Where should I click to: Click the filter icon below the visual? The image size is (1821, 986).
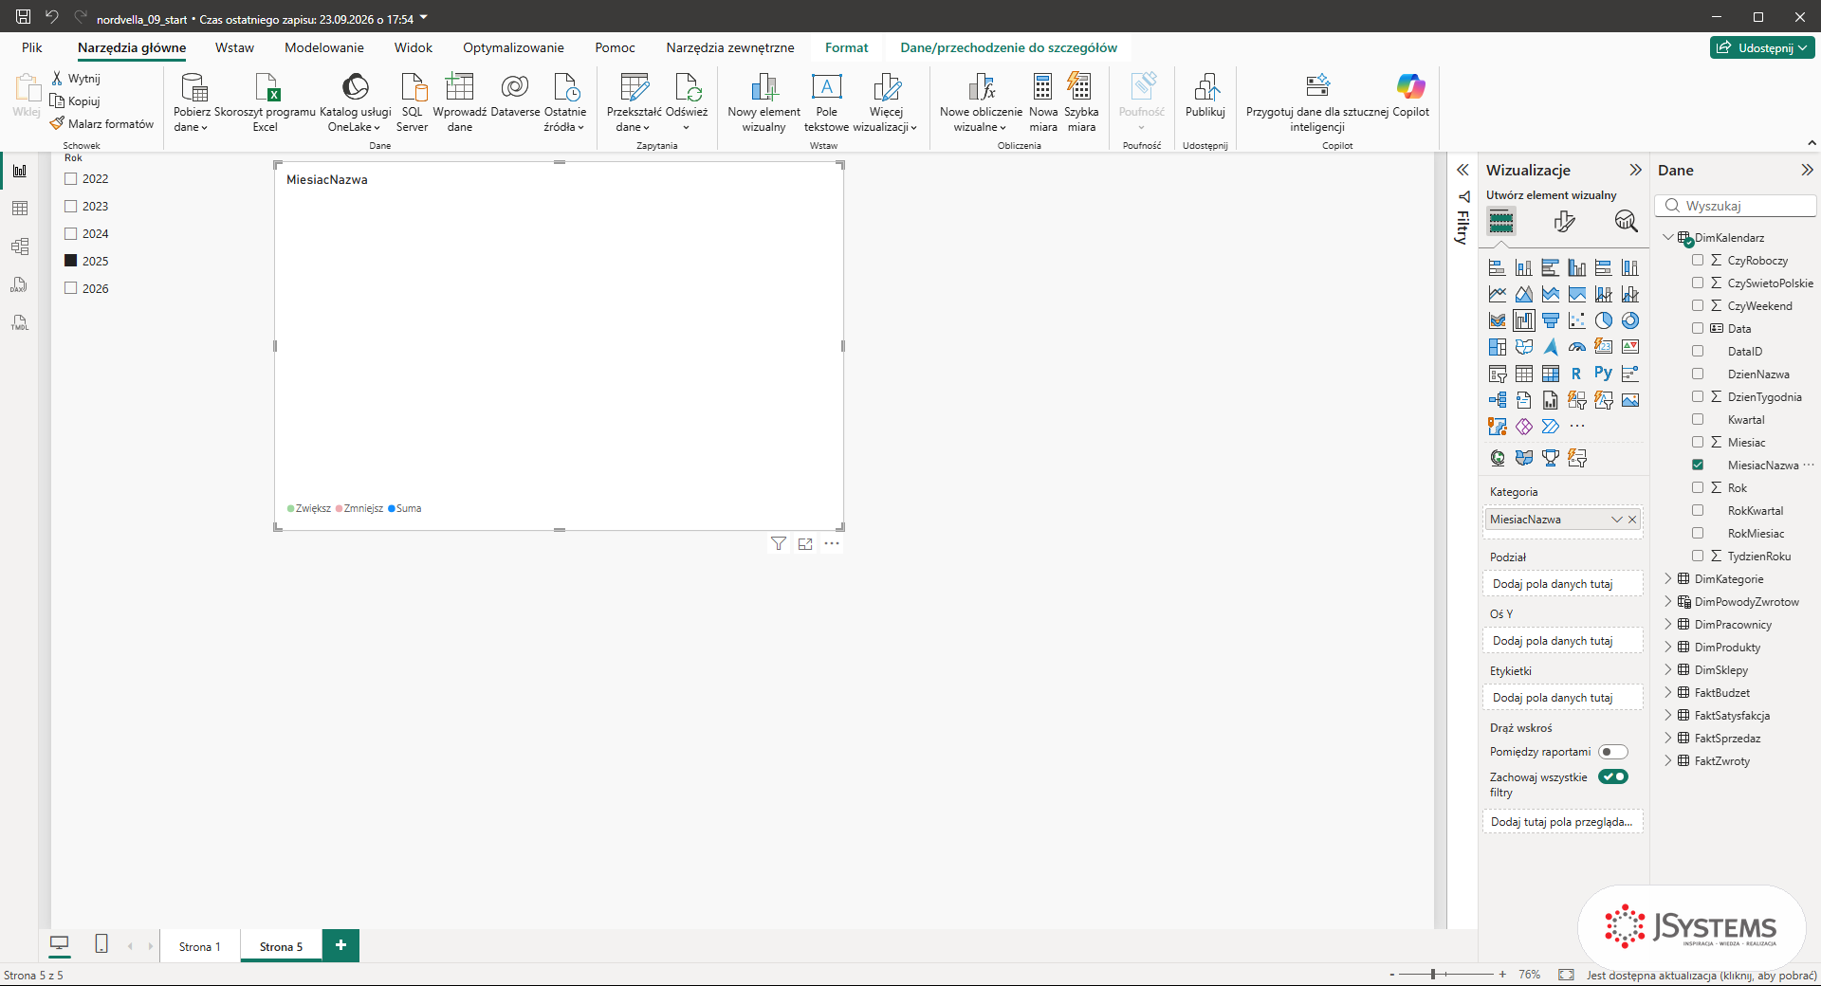779,544
